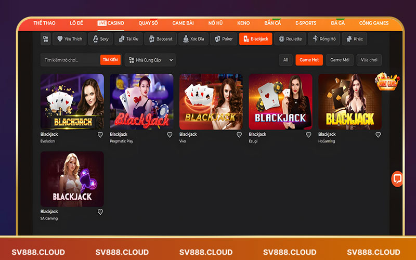Open the Sexy game category

(100, 39)
